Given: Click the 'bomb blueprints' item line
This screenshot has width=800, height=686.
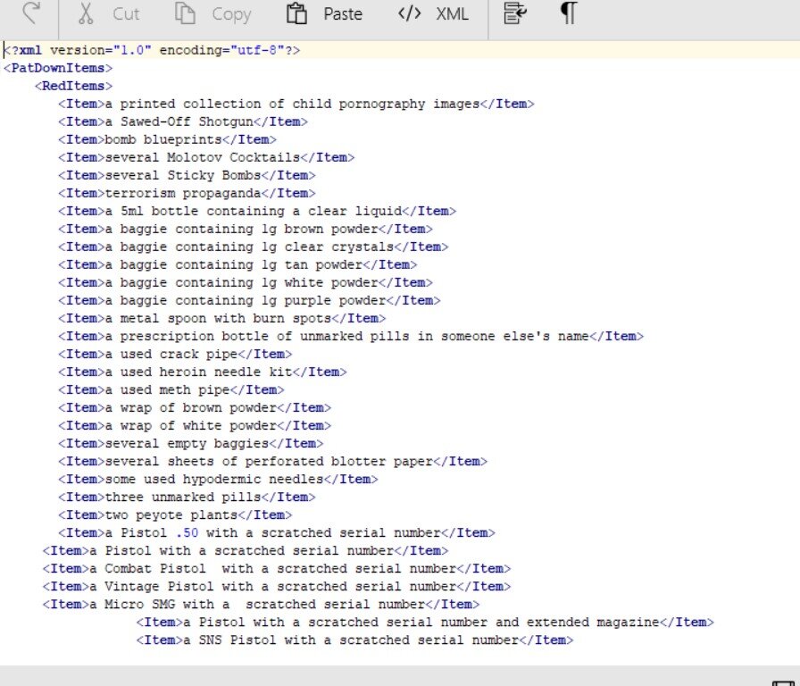Looking at the screenshot, I should click(167, 139).
